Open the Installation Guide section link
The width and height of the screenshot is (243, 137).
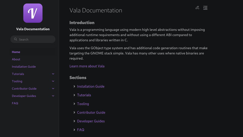(91, 86)
